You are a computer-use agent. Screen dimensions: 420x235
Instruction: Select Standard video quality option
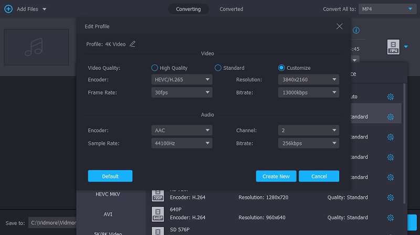tap(218, 68)
